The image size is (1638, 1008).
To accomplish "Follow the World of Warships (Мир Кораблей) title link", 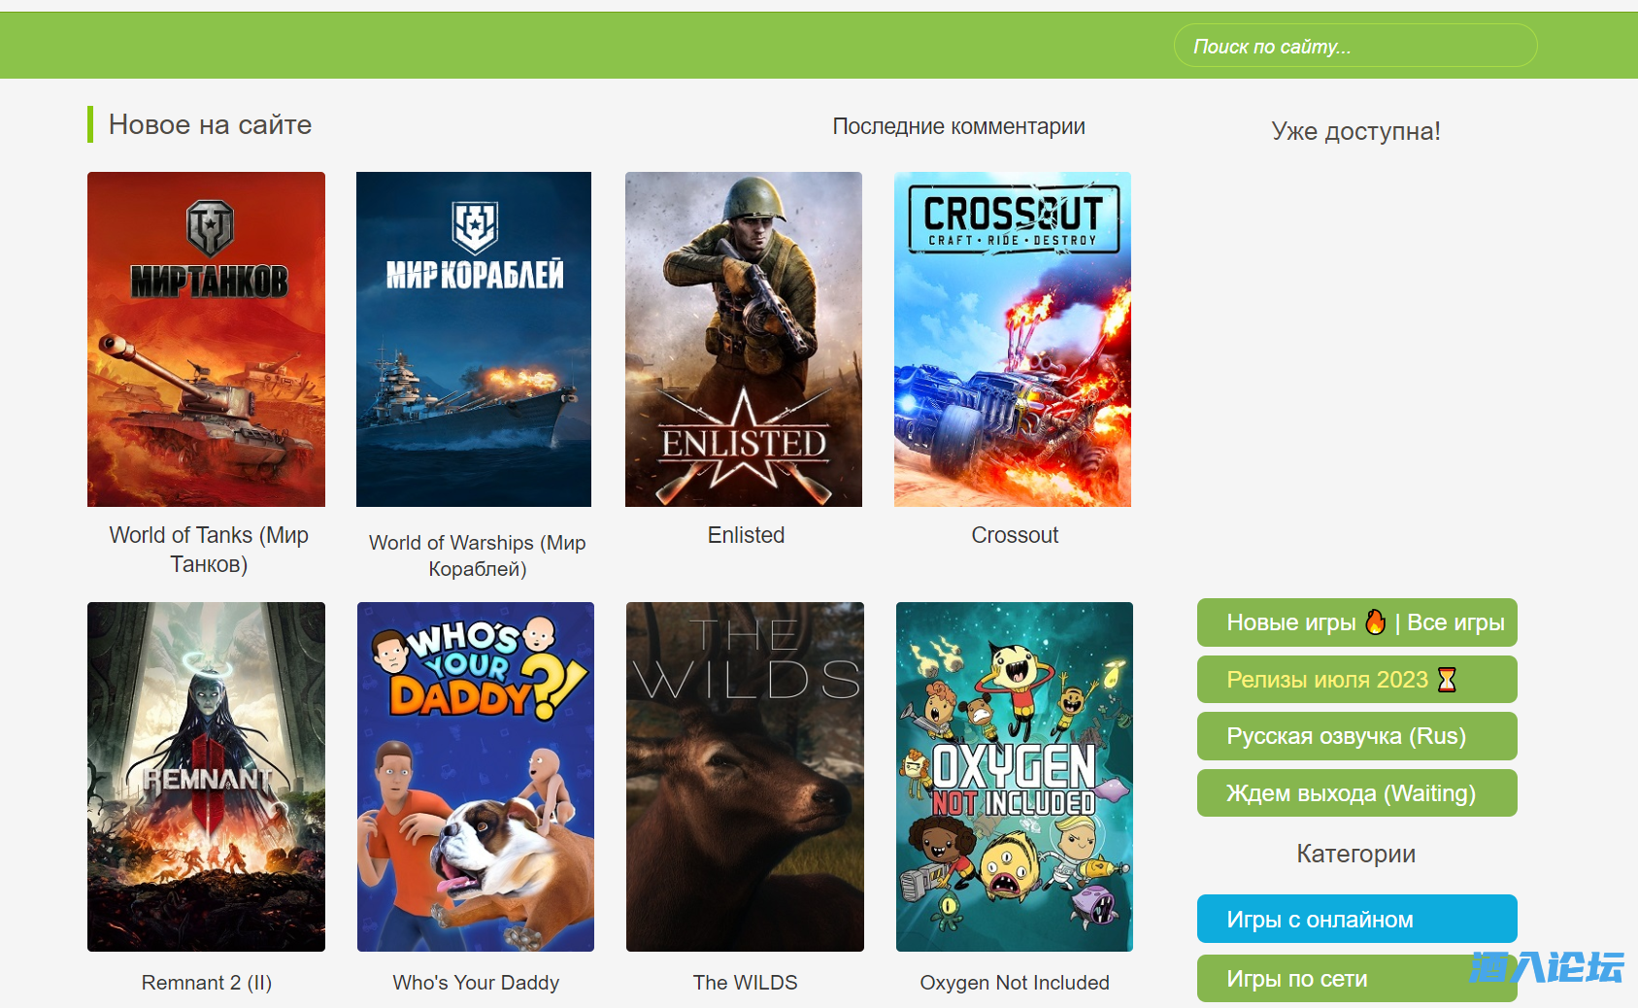I will [478, 555].
